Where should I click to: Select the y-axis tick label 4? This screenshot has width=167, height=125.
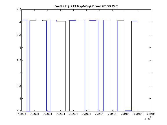point(20,22)
